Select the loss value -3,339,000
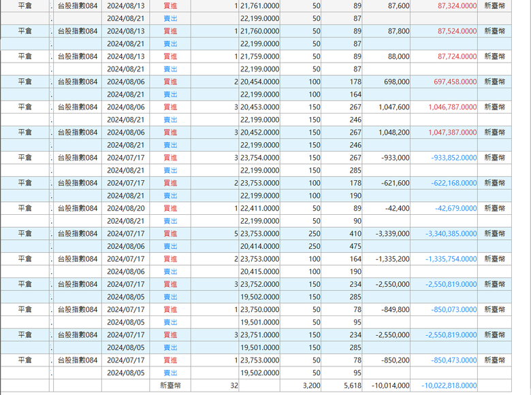 coord(393,234)
